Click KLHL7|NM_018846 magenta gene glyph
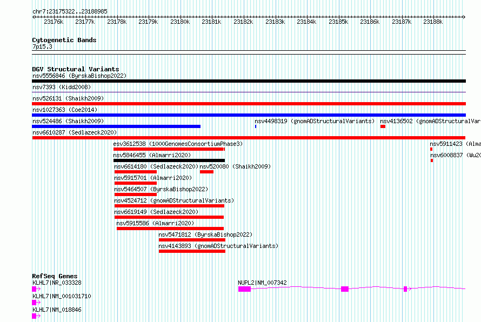481x322 pixels. click(x=36, y=316)
